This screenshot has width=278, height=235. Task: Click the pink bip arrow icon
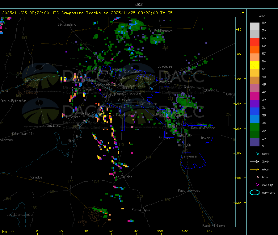(x=255, y=177)
